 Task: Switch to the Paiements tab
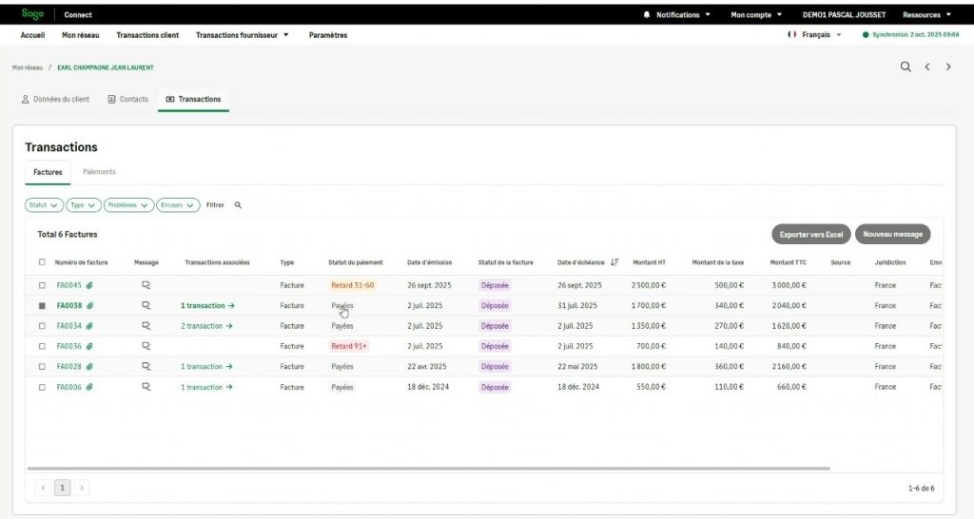click(99, 172)
